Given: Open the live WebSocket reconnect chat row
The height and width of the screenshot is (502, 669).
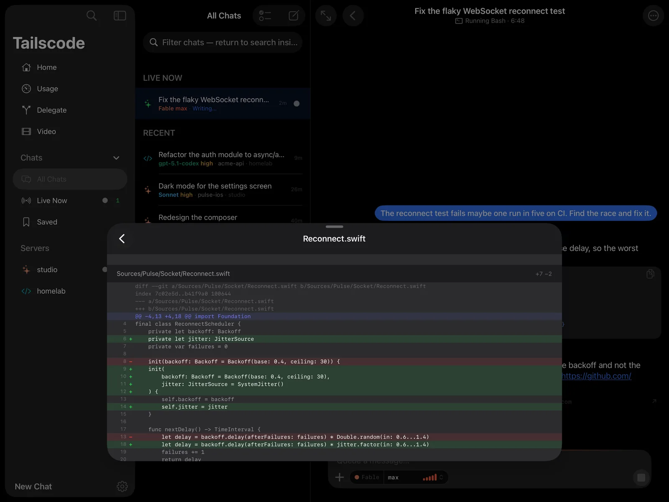Looking at the screenshot, I should point(223,103).
